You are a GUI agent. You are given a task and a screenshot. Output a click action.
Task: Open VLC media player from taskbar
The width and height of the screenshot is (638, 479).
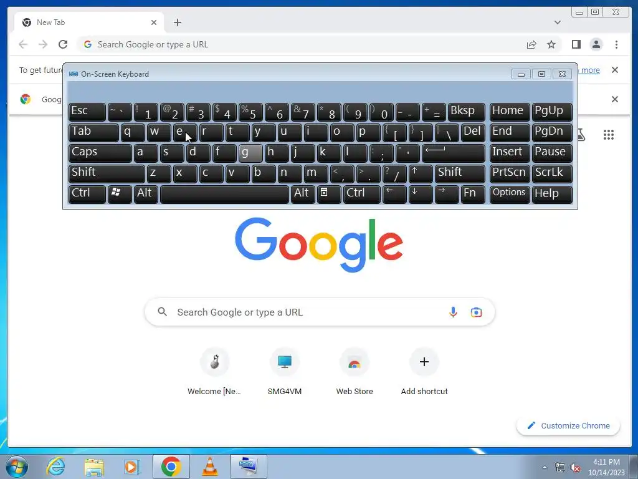point(210,467)
